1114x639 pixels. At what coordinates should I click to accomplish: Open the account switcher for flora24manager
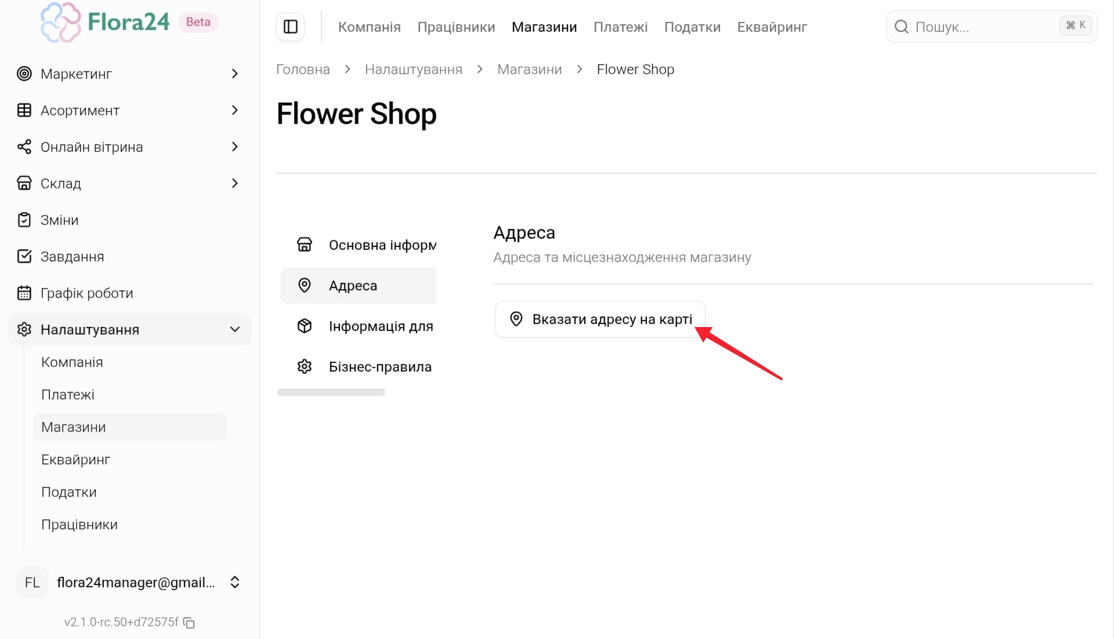[234, 582]
